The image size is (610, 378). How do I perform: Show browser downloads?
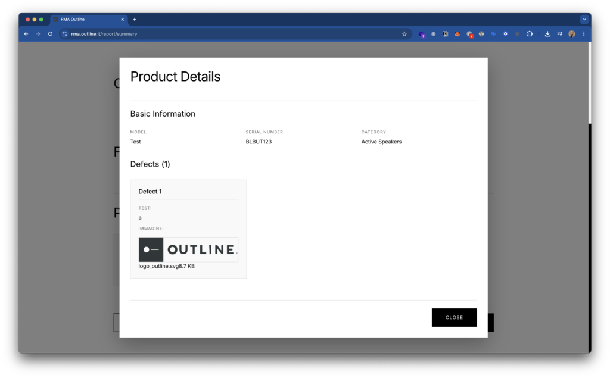(547, 34)
